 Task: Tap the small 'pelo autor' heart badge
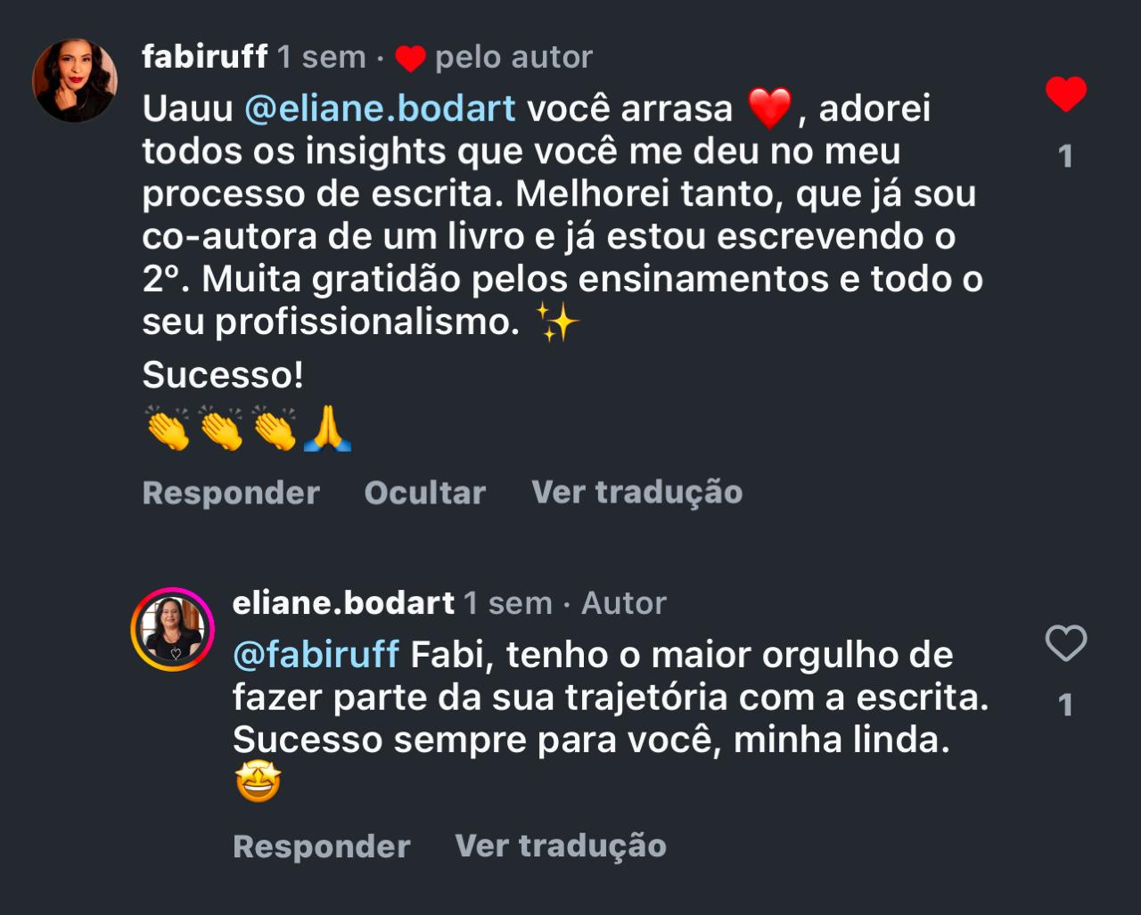pos(410,59)
